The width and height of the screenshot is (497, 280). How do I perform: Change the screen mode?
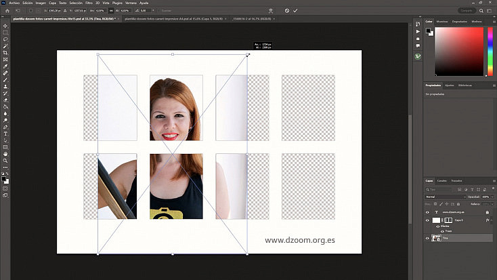(5, 195)
